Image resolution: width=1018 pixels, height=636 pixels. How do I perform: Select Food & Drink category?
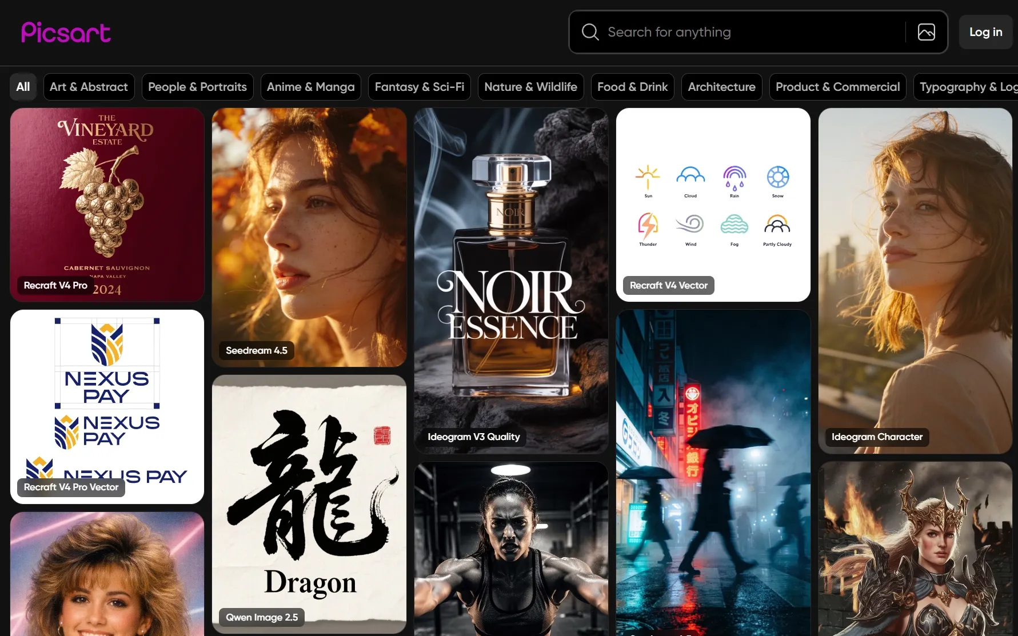632,87
